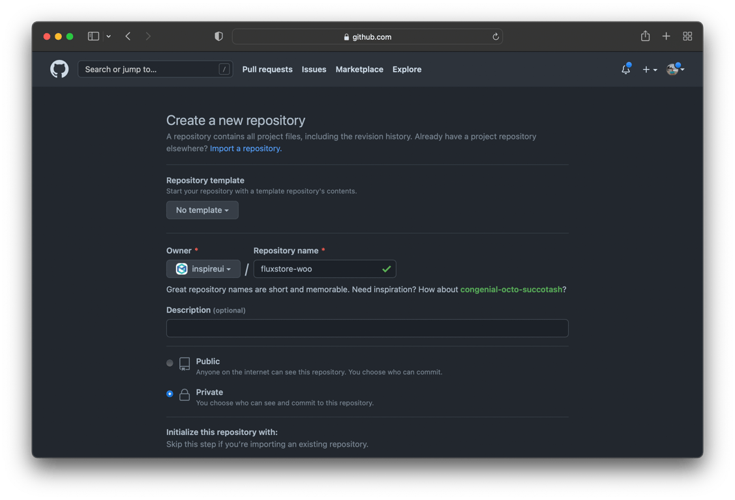Select the Public visibility radio button
The width and height of the screenshot is (735, 500).
tap(170, 363)
